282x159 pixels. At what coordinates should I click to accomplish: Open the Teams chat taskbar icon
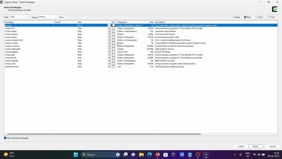(x=133, y=155)
